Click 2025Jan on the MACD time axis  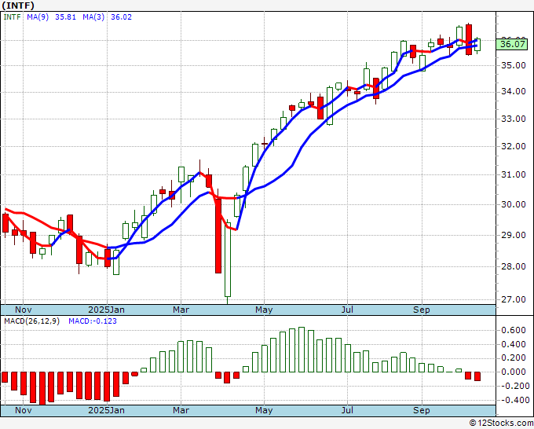pyautogui.click(x=106, y=410)
